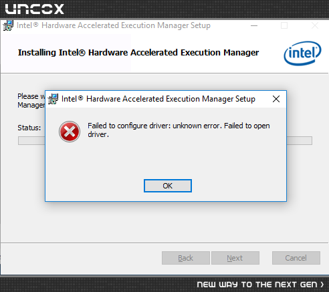This screenshot has width=329, height=292.
Task: Click the error dialog title bar text
Action: 158,99
